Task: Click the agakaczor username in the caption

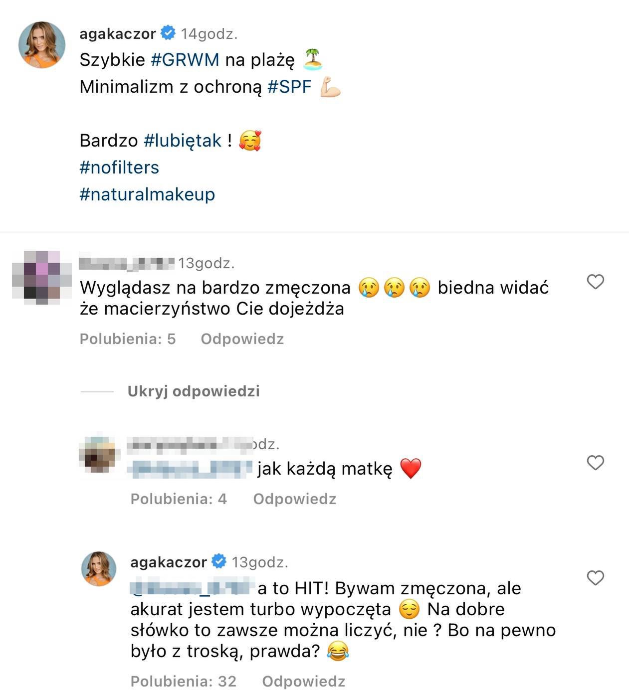Action: pos(118,33)
